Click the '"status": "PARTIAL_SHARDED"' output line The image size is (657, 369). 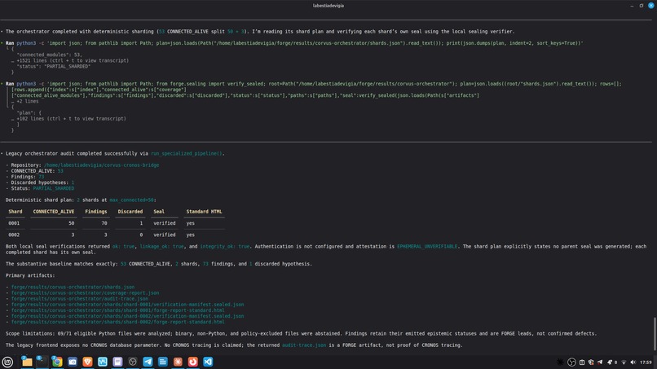54,67
